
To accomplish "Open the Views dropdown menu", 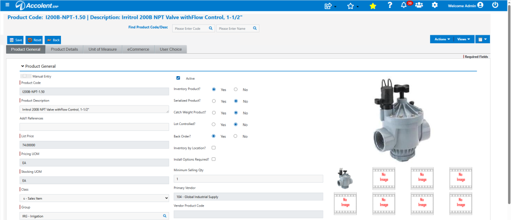I will 464,39.
